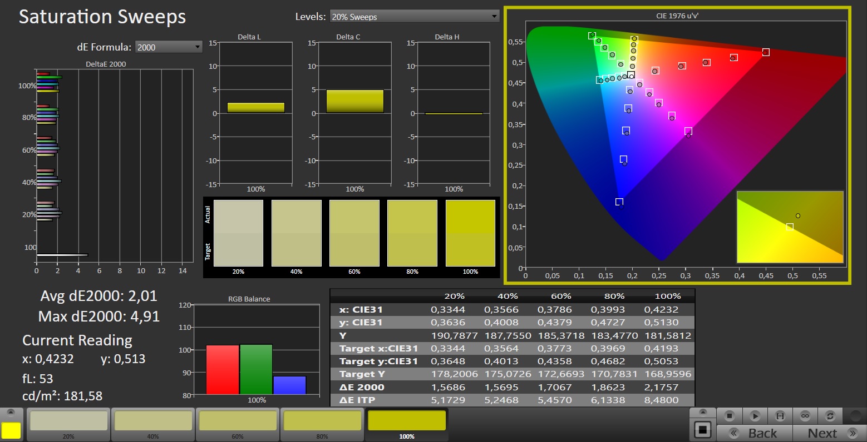Select the 100% saturation patch in the bottom strip
Image resolution: width=867 pixels, height=442 pixels.
point(407,422)
